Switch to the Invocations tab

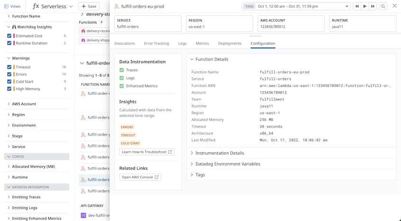point(125,44)
